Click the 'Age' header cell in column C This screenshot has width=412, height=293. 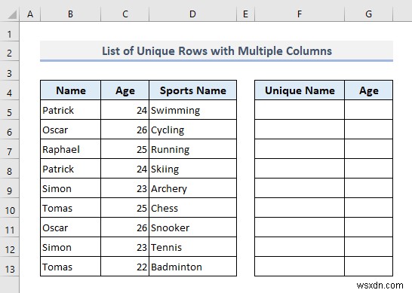[x=125, y=90]
